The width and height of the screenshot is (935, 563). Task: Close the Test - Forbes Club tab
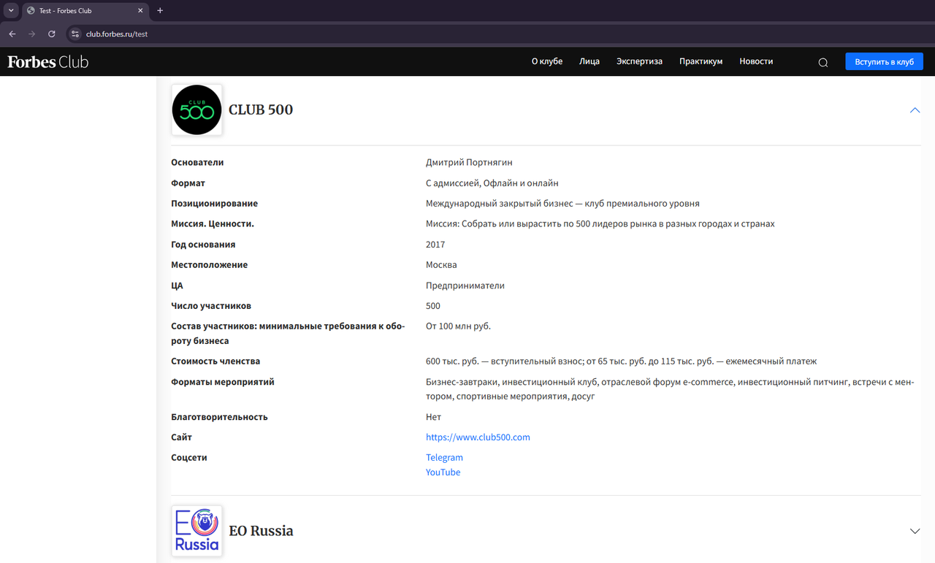140,11
